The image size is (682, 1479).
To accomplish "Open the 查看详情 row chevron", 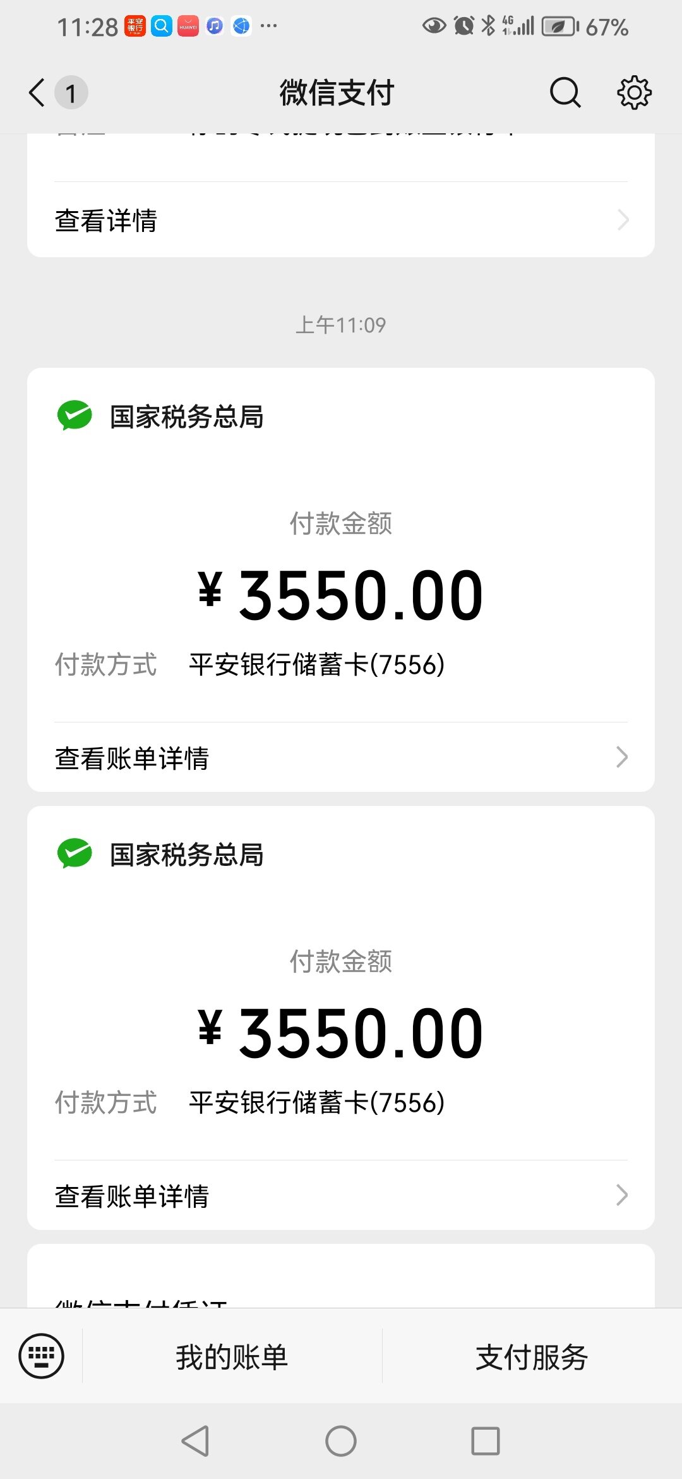I will [x=623, y=220].
